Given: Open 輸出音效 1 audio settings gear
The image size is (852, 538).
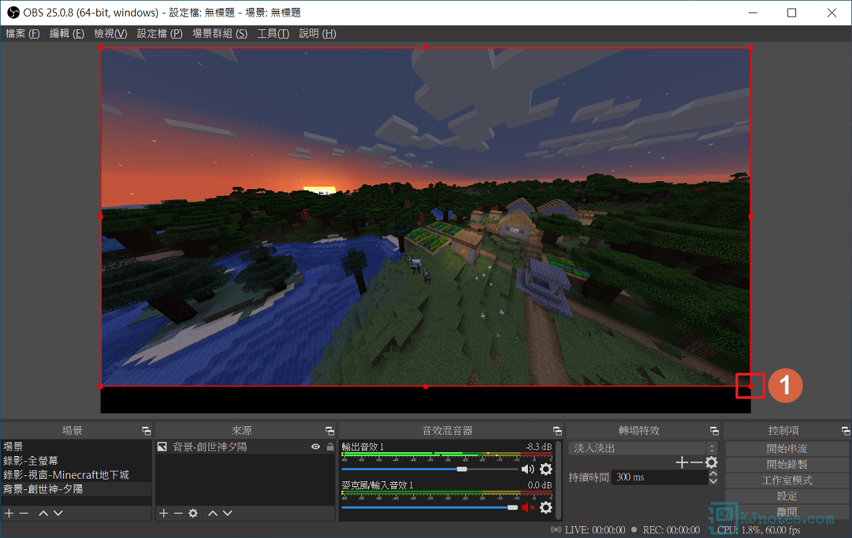Looking at the screenshot, I should pos(546,469).
